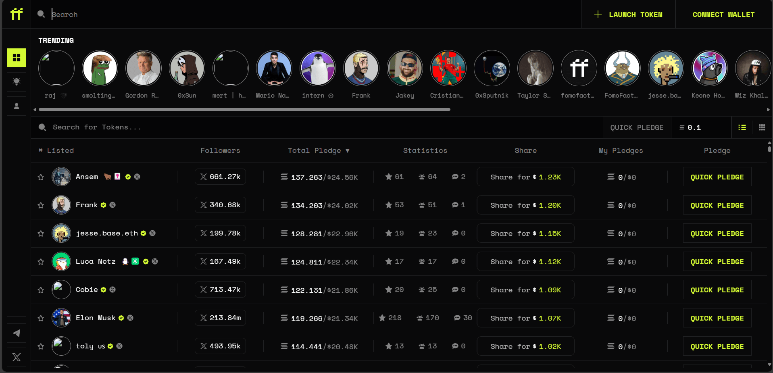The width and height of the screenshot is (773, 373).
Task: Open Cristian trending avatar
Action: (x=448, y=68)
